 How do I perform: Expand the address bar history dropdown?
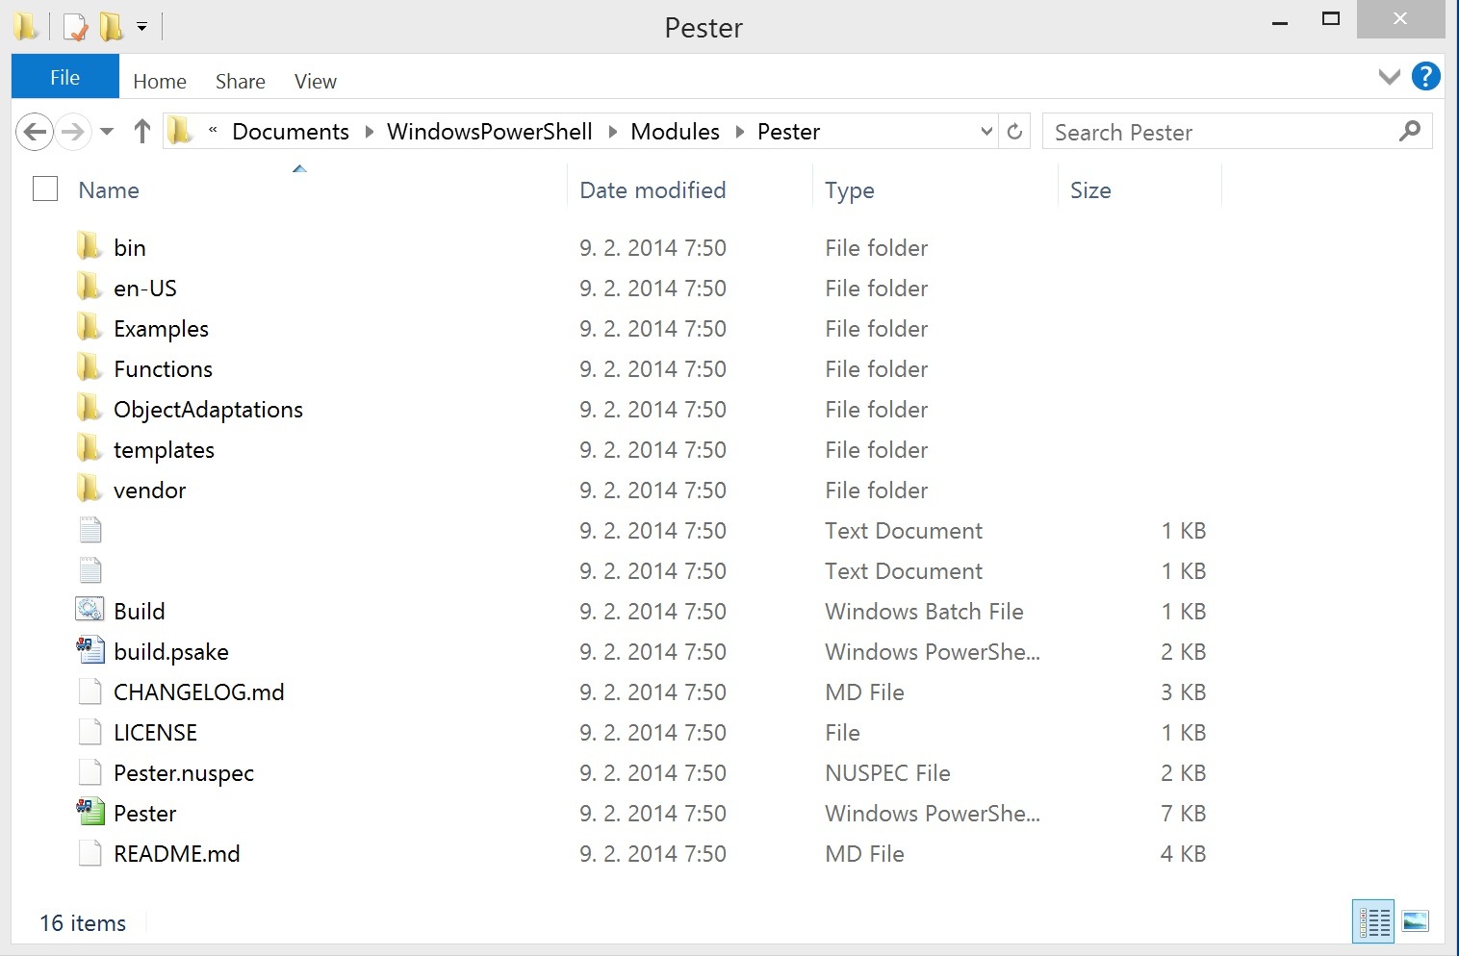(985, 132)
